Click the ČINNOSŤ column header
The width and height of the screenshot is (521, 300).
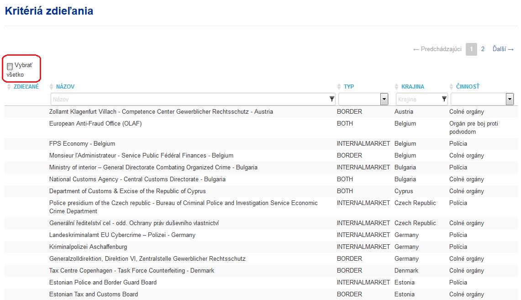click(468, 87)
